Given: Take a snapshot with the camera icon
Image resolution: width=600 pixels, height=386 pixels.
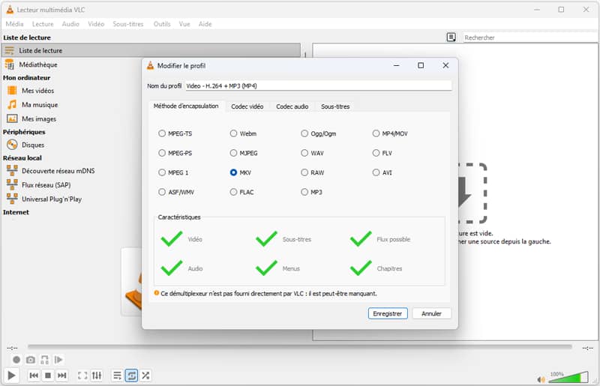Looking at the screenshot, I should tap(31, 361).
